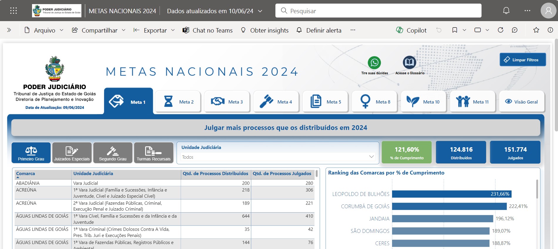Click Obter insights

click(264, 30)
